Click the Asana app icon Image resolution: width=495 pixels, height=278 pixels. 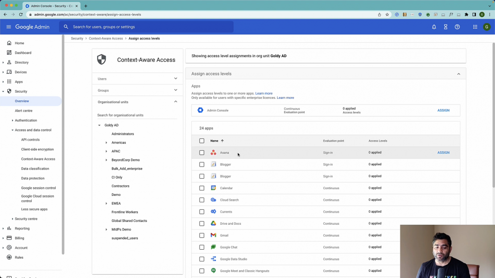(213, 152)
